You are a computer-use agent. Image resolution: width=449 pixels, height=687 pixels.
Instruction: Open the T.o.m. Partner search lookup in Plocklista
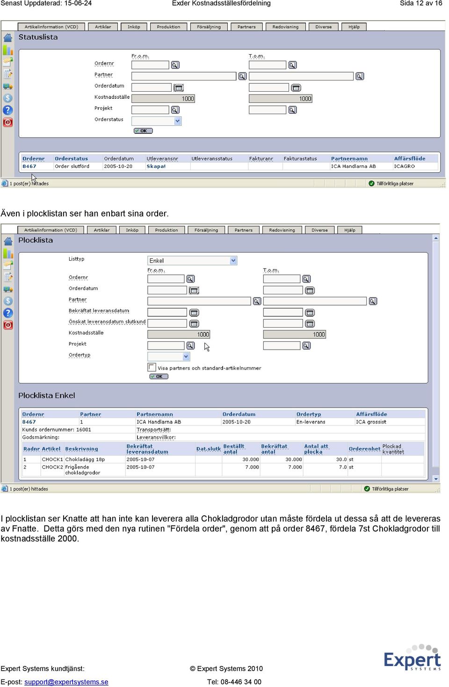373,301
